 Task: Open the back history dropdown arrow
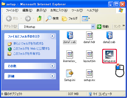tap(21, 18)
